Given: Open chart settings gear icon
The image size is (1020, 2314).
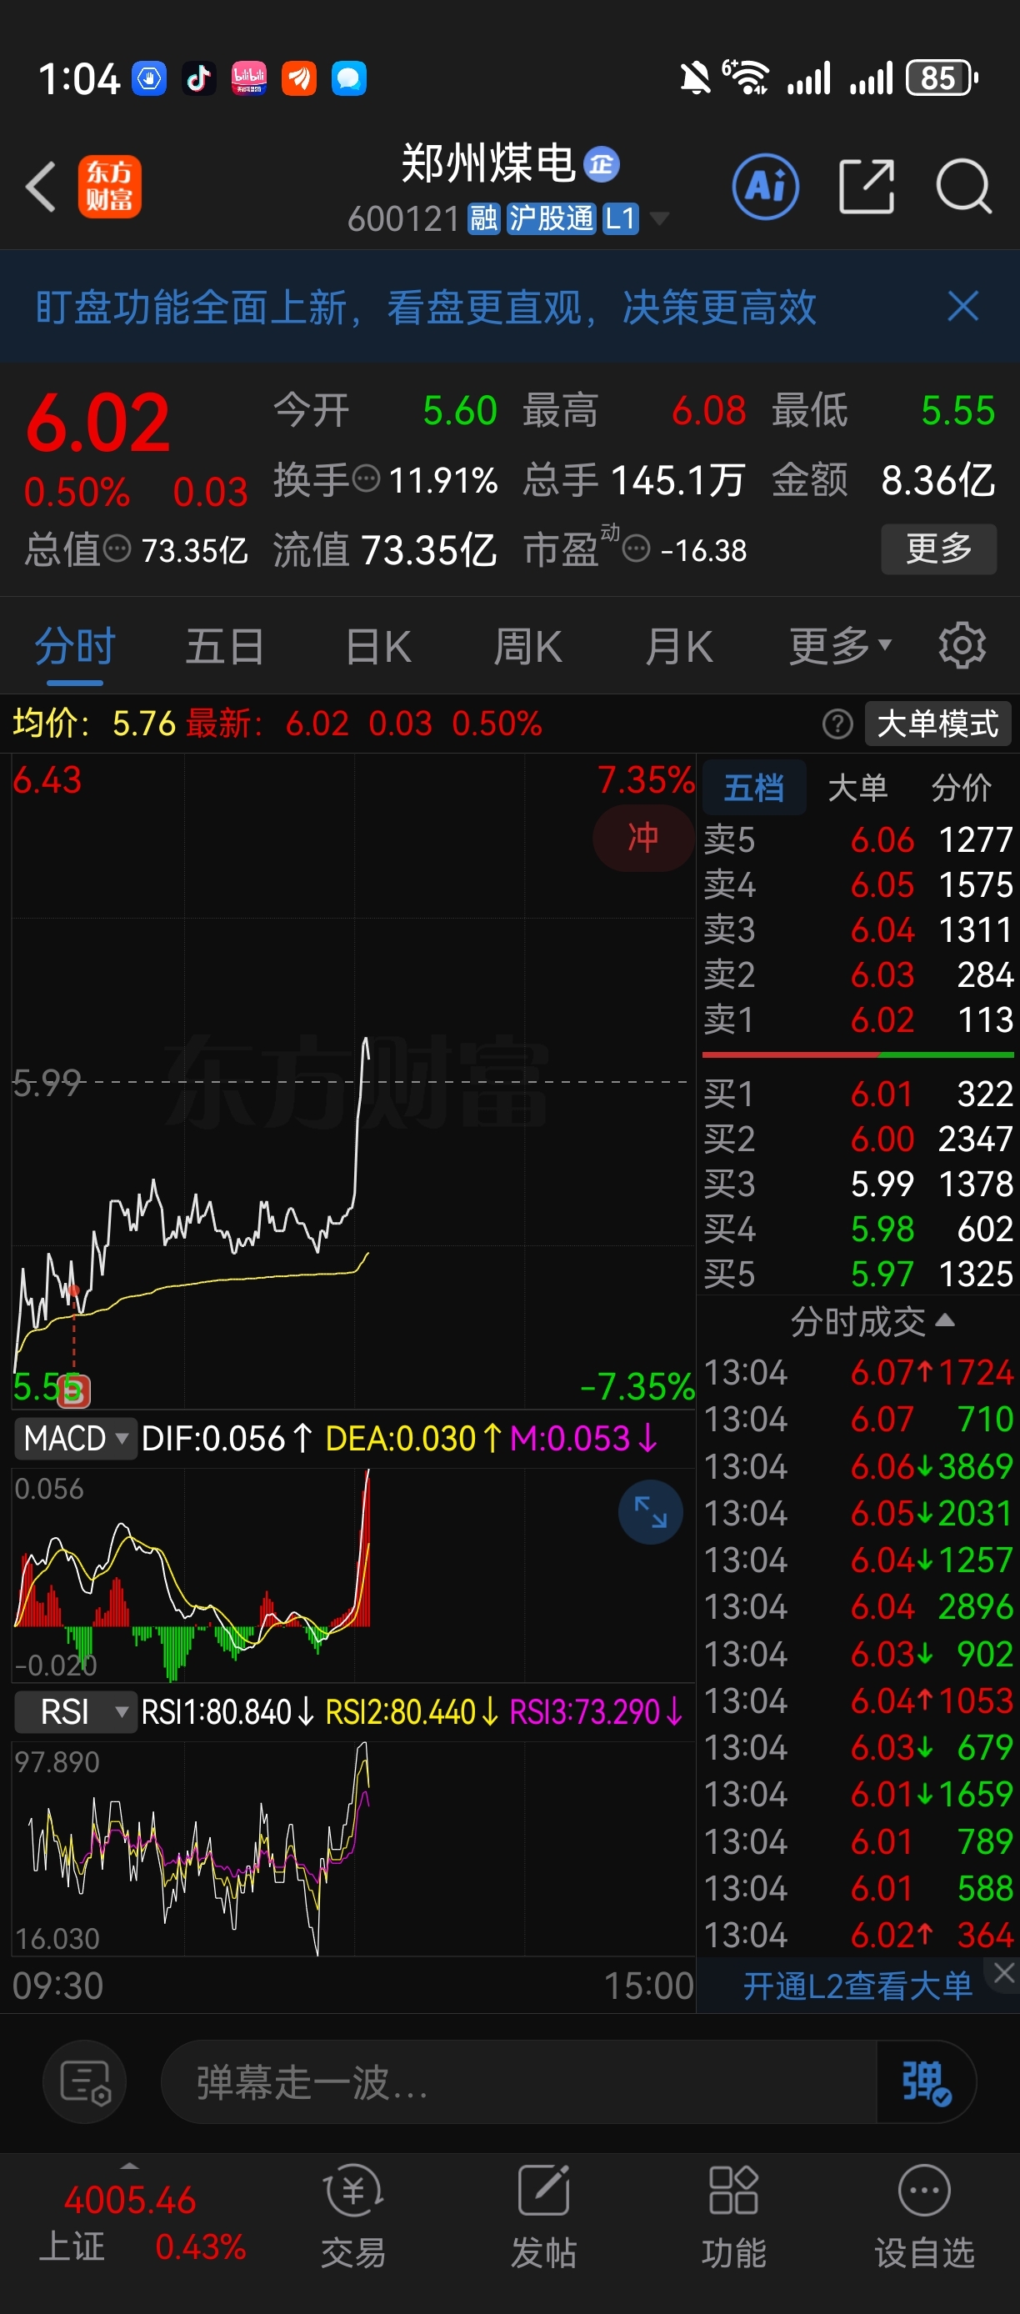Looking at the screenshot, I should pos(962,645).
